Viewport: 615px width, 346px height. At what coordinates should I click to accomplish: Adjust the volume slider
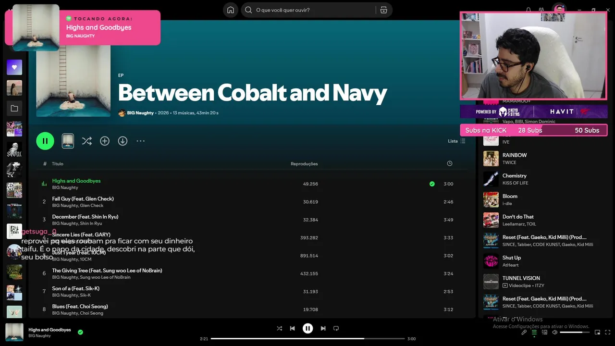[575, 332]
